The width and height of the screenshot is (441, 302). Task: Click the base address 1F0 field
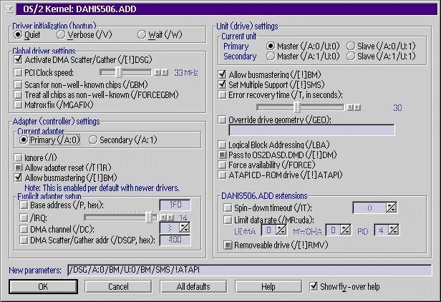click(175, 205)
